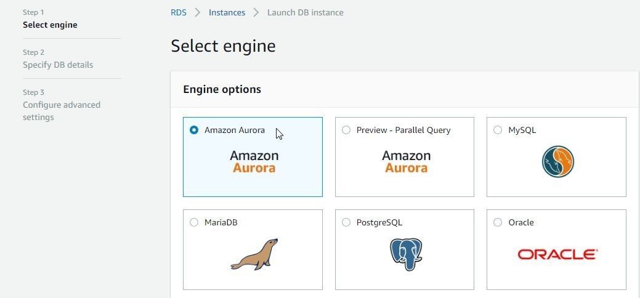The height and width of the screenshot is (298, 640).
Task: Select the PostgreSQL radio button
Action: 346,222
